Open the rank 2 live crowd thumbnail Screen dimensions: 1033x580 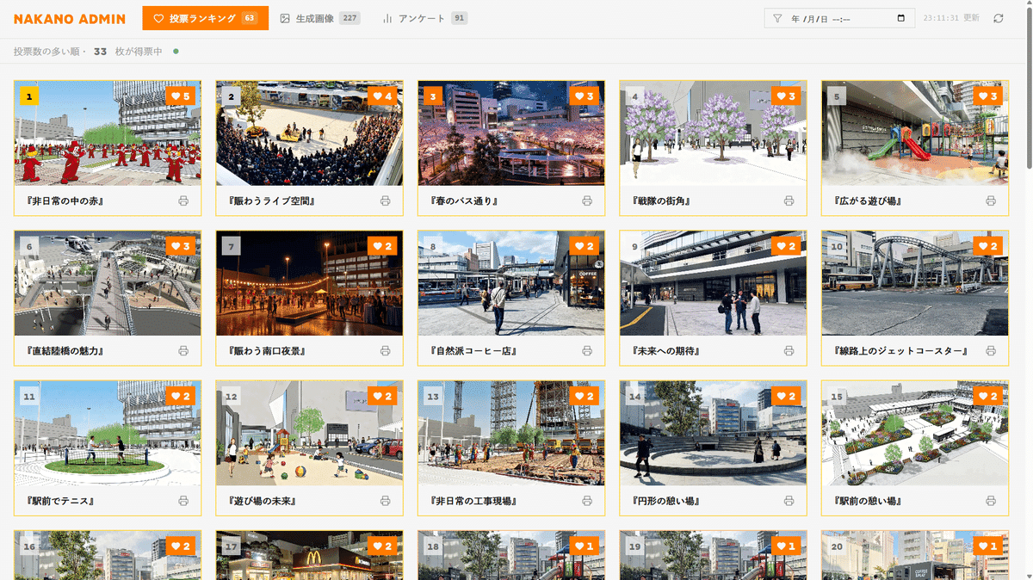point(310,133)
